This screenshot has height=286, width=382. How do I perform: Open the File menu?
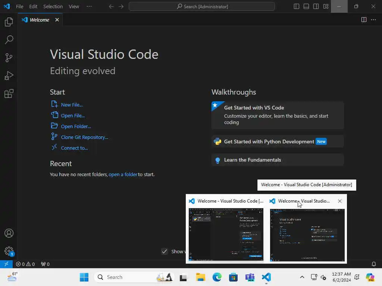tap(19, 7)
